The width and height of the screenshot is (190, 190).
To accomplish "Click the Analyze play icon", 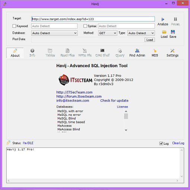I will pyautogui.click(x=163, y=19).
